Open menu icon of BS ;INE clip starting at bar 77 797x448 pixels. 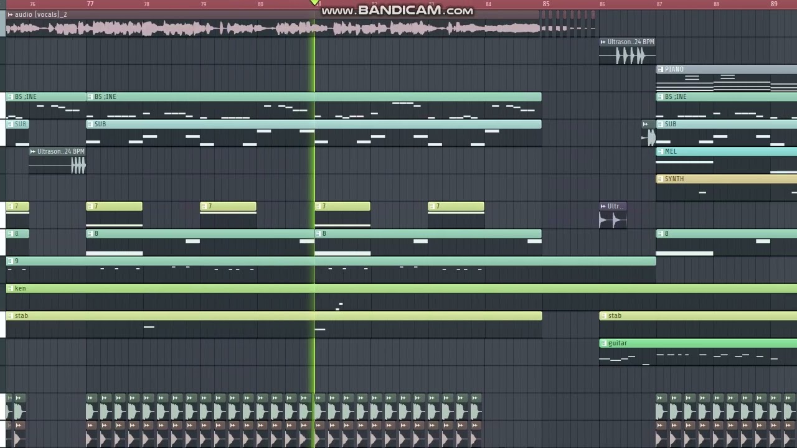(x=90, y=96)
